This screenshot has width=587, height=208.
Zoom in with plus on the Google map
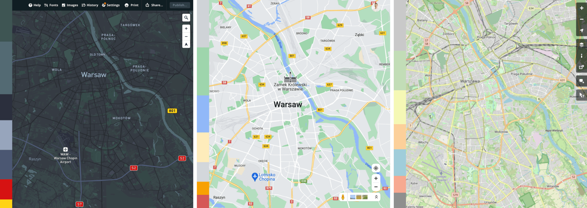pyautogui.click(x=376, y=178)
